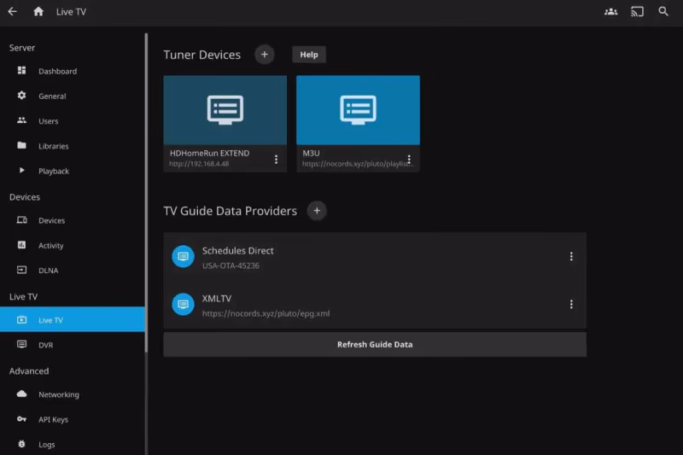Click the DVR sidebar icon
This screenshot has width=683, height=455.
click(x=21, y=344)
